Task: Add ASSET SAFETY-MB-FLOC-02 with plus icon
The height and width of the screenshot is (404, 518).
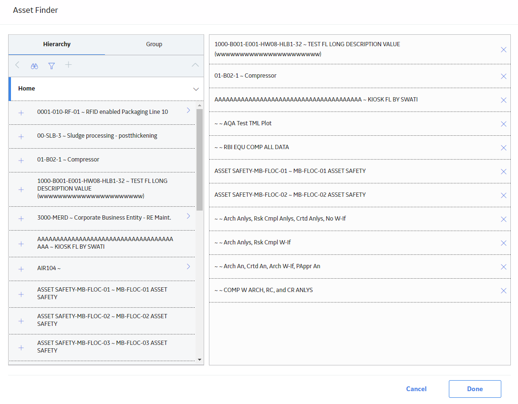Action: [x=21, y=321]
